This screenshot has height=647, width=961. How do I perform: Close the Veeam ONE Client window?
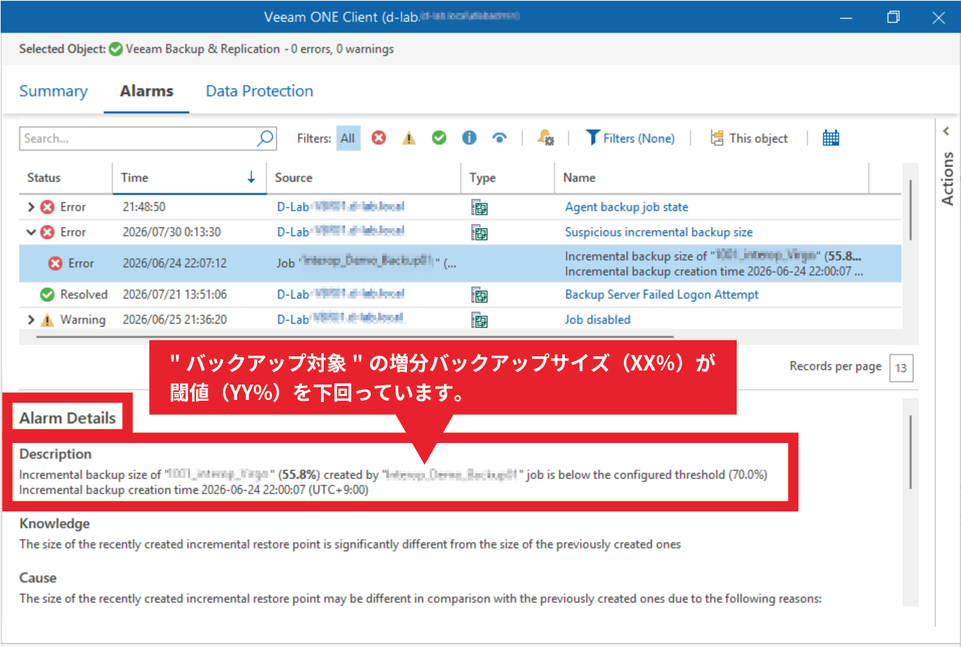pos(939,17)
